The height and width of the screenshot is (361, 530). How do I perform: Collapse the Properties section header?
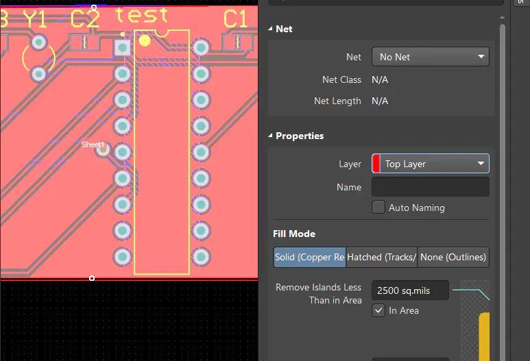(296, 136)
